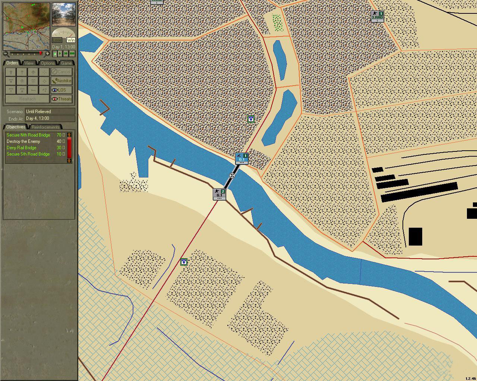Click the overview minimap thumbnail

point(26,26)
